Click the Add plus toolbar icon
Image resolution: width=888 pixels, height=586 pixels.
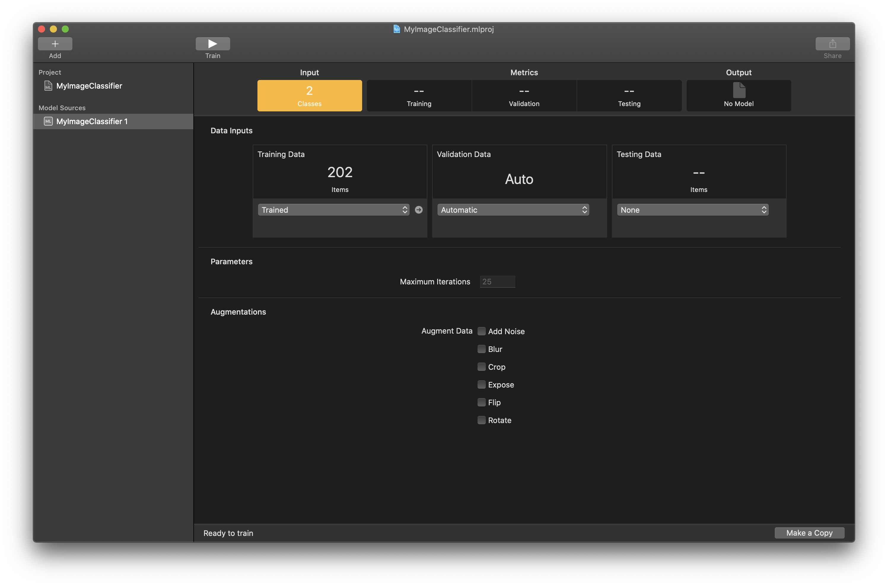pyautogui.click(x=55, y=44)
